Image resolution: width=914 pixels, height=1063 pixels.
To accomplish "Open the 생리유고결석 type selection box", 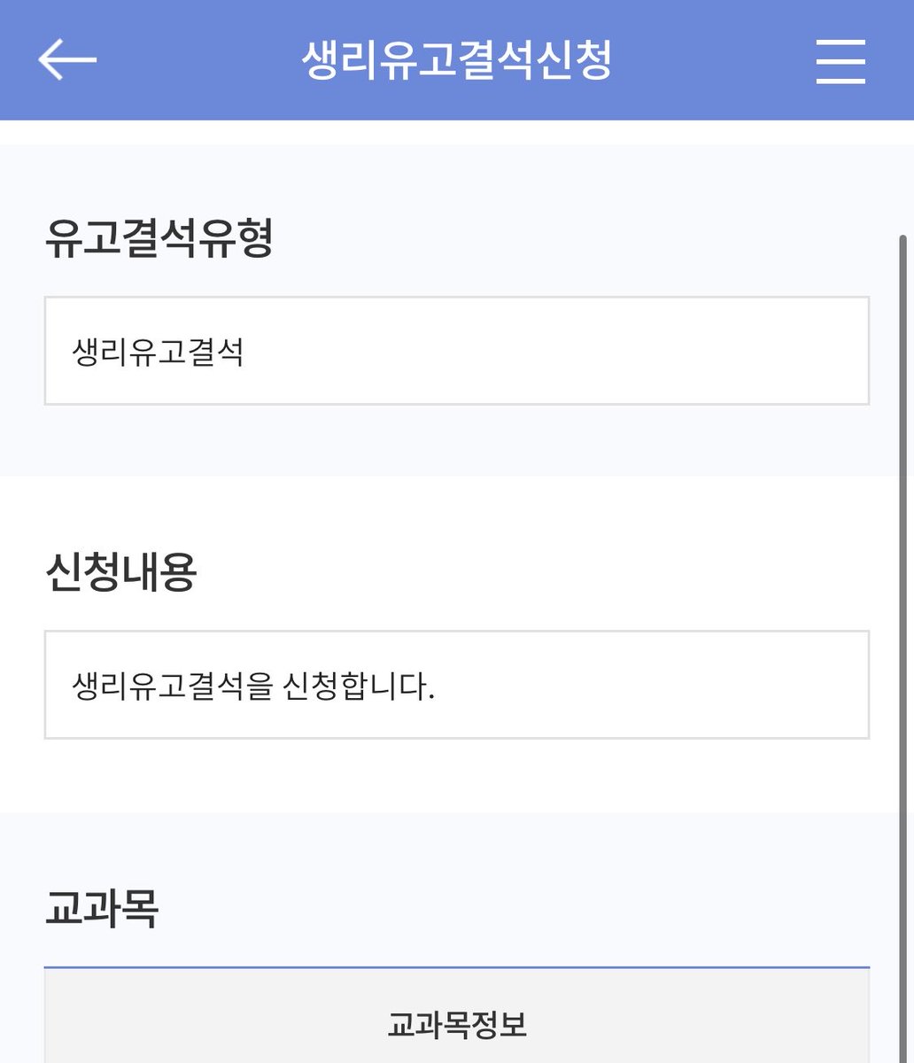I will (x=457, y=351).
